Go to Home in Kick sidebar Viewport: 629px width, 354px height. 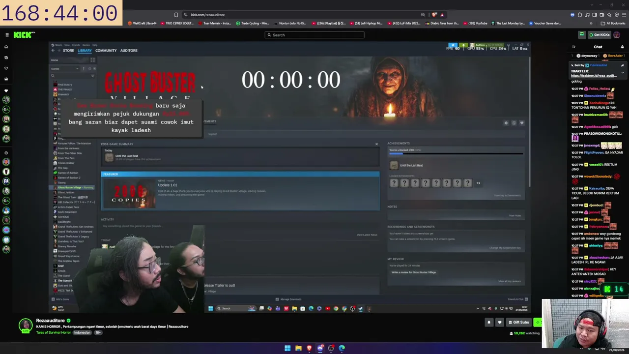click(x=6, y=47)
